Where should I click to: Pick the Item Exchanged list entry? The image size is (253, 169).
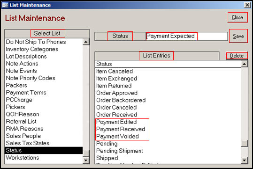(x=168, y=78)
